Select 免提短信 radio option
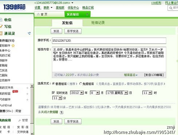 (80, 84)
